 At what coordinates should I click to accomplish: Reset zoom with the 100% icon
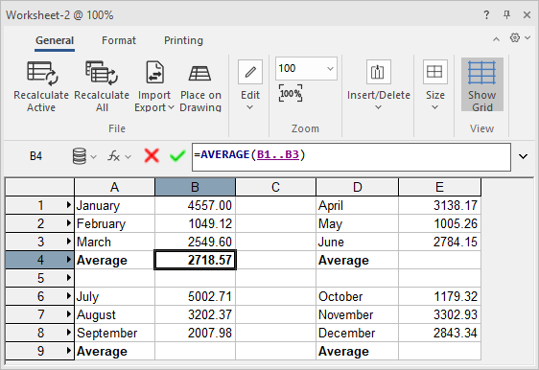point(291,93)
